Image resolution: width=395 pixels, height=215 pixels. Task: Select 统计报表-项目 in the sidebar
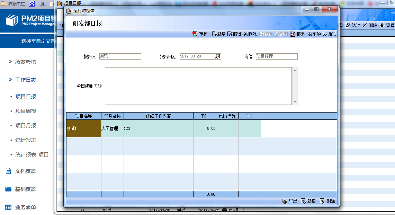[x=32, y=155]
